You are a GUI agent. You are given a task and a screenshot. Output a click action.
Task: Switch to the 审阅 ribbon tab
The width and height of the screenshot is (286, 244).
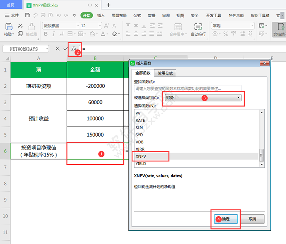tap(166, 16)
